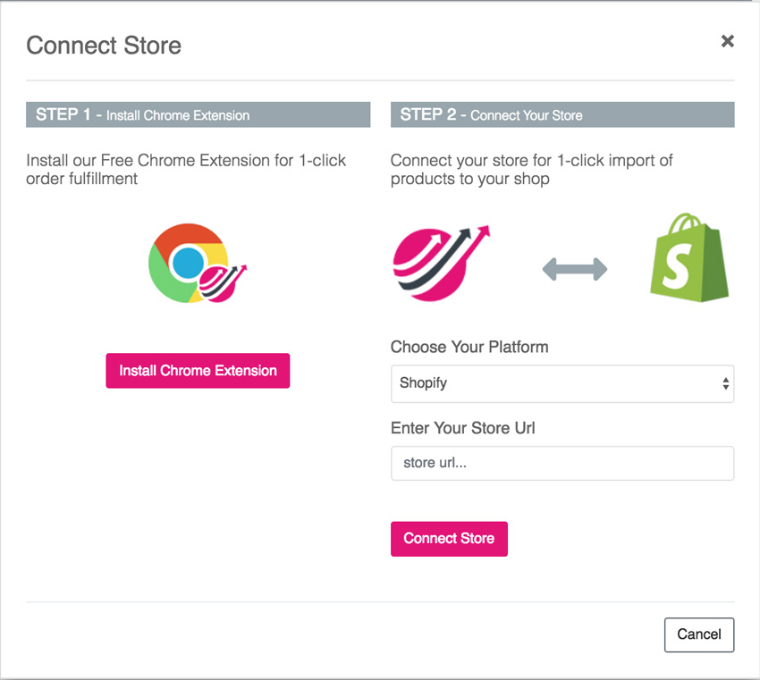Click the Choose Your Platform label
This screenshot has height=680, width=760.
point(469,347)
